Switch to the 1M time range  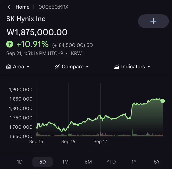click(x=65, y=162)
